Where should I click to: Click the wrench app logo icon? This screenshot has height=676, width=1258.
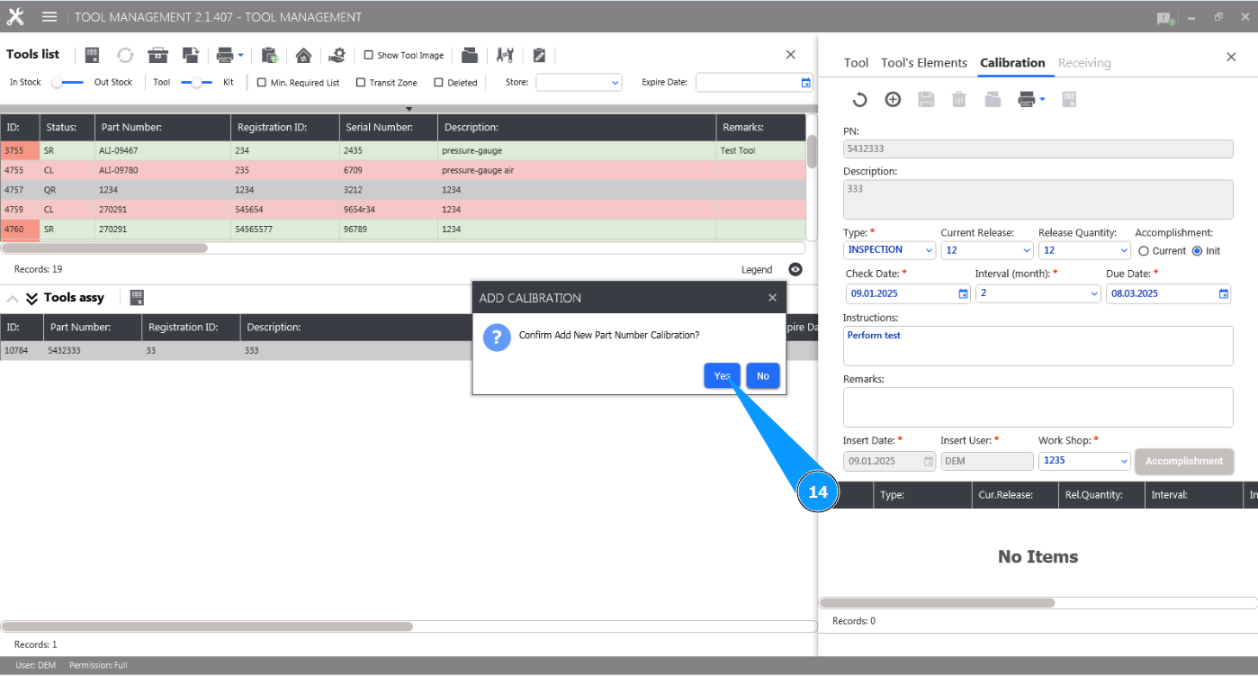15,17
